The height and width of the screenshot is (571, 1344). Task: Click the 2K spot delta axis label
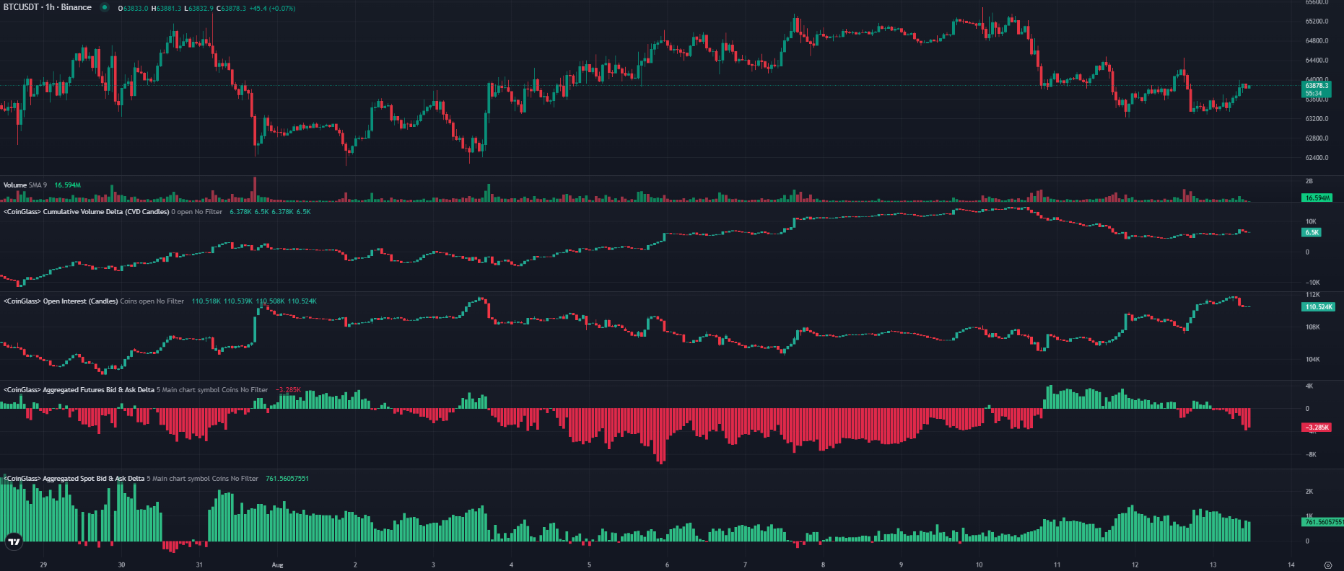(1309, 492)
